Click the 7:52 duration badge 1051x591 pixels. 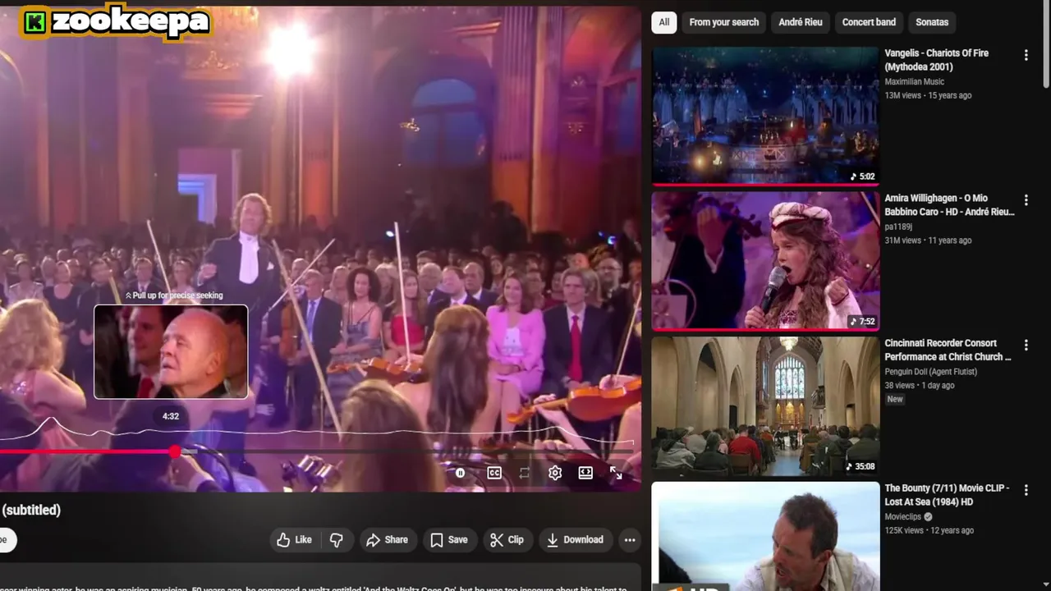point(862,322)
